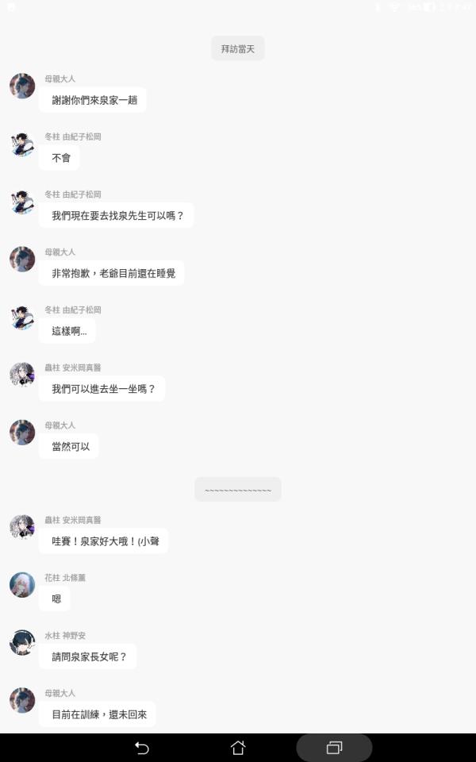Tap the Android back navigation icon
The image size is (476, 762).
point(142,748)
